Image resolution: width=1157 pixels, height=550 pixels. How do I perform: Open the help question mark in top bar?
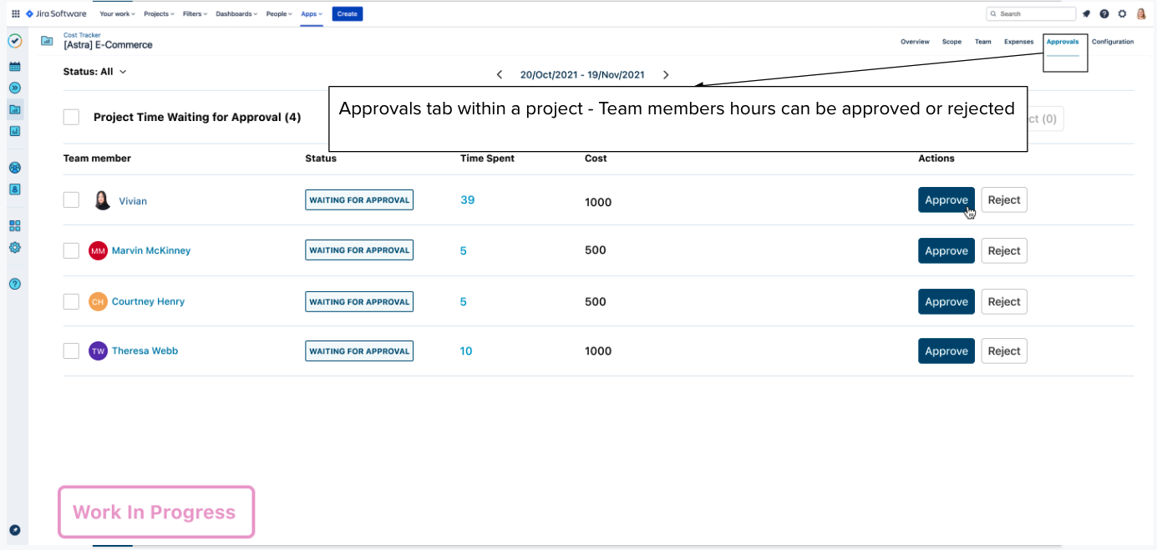(1104, 14)
